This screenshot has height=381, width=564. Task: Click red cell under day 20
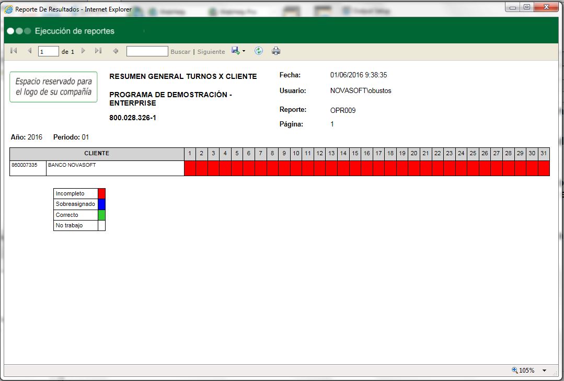(x=414, y=168)
